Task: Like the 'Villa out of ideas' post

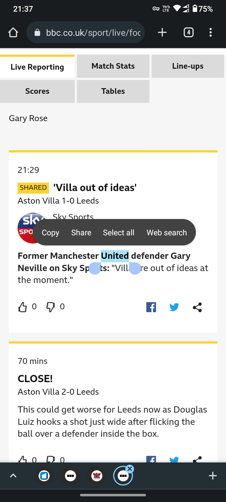Action: coord(23,307)
